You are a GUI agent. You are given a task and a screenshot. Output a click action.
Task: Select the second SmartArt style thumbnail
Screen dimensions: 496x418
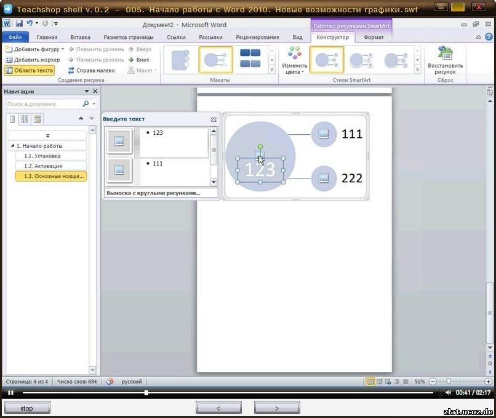tap(362, 60)
